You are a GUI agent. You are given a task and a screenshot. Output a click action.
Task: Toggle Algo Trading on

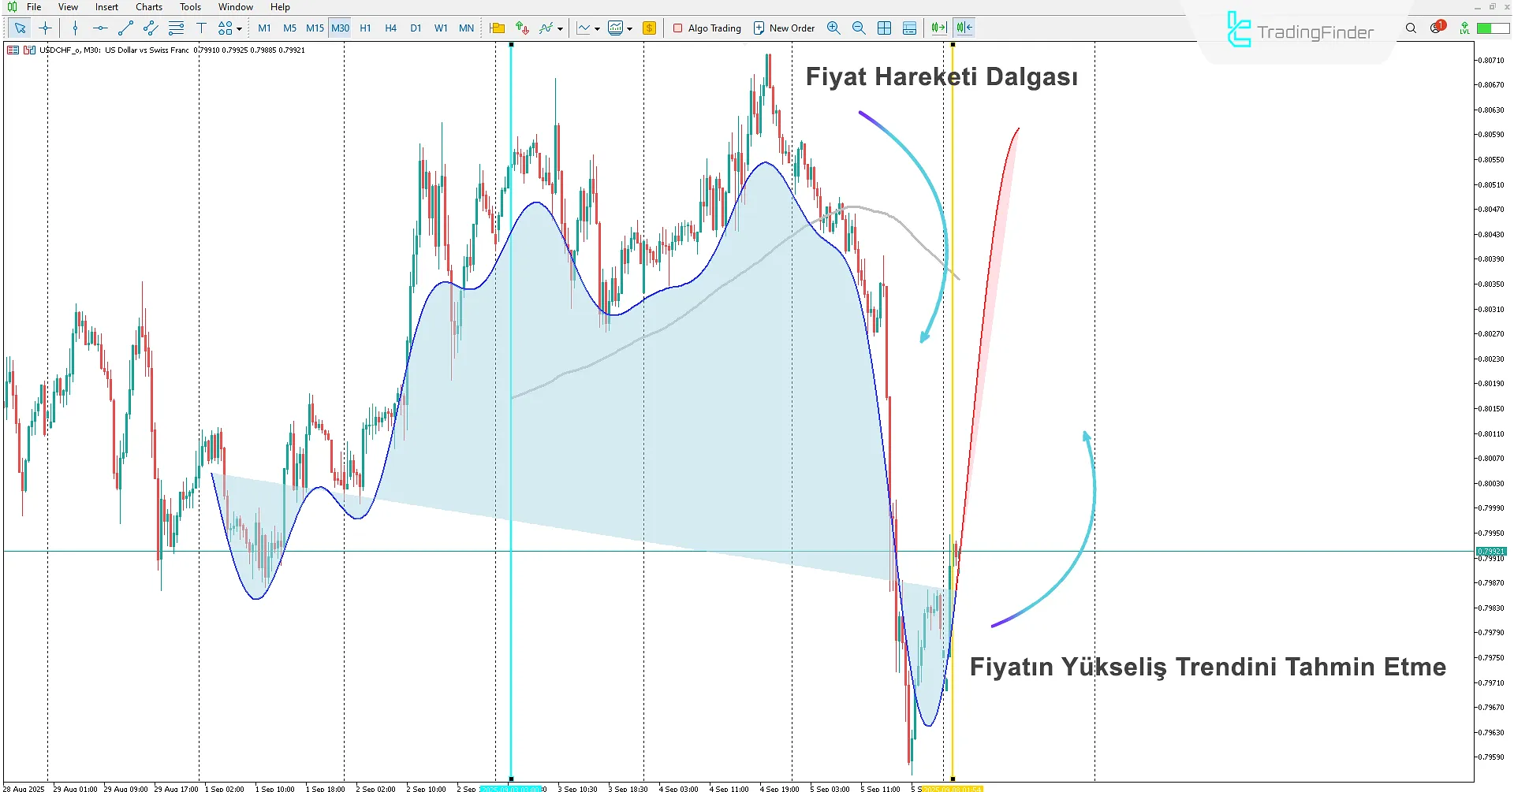pyautogui.click(x=707, y=28)
